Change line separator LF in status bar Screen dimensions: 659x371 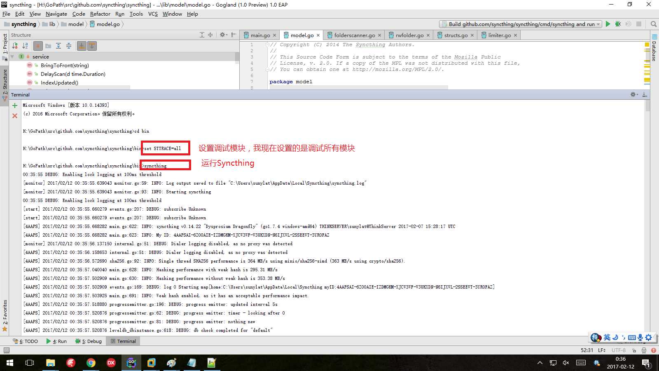602,350
